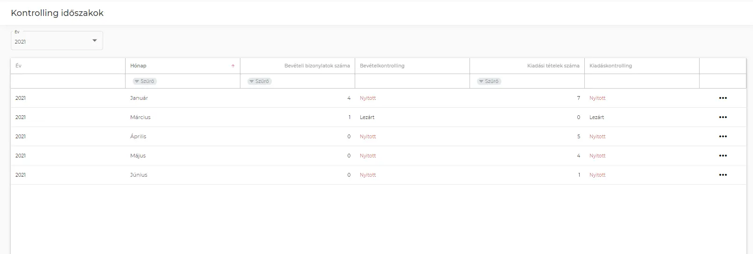Screen dimensions: 753x254
Task: Click the Kiadási tételek száma column header
Action: click(553, 66)
